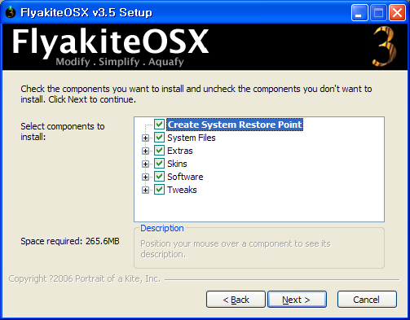
Task: Expand the Extras tree node
Action: point(145,151)
